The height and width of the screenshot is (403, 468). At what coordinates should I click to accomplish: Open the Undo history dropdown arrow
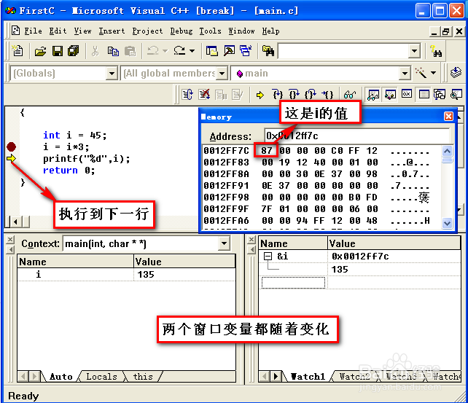coord(165,51)
